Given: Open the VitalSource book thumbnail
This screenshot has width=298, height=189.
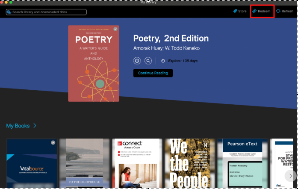Looking at the screenshot, I should (x=32, y=163).
